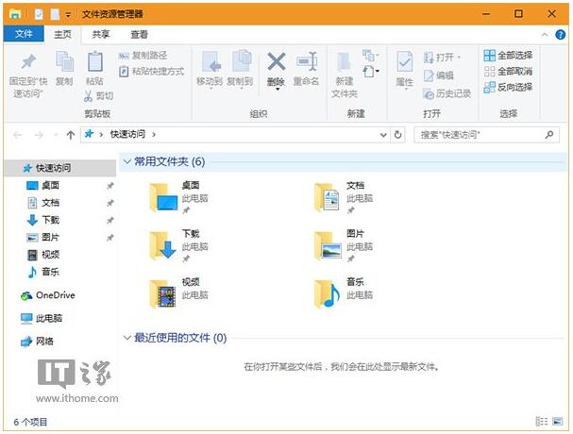Select OneDrive in the navigation pane
573x434 pixels.
pyautogui.click(x=54, y=295)
